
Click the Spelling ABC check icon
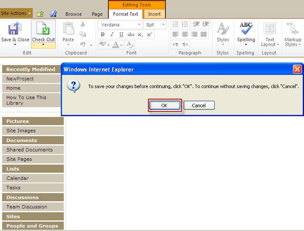tap(246, 28)
